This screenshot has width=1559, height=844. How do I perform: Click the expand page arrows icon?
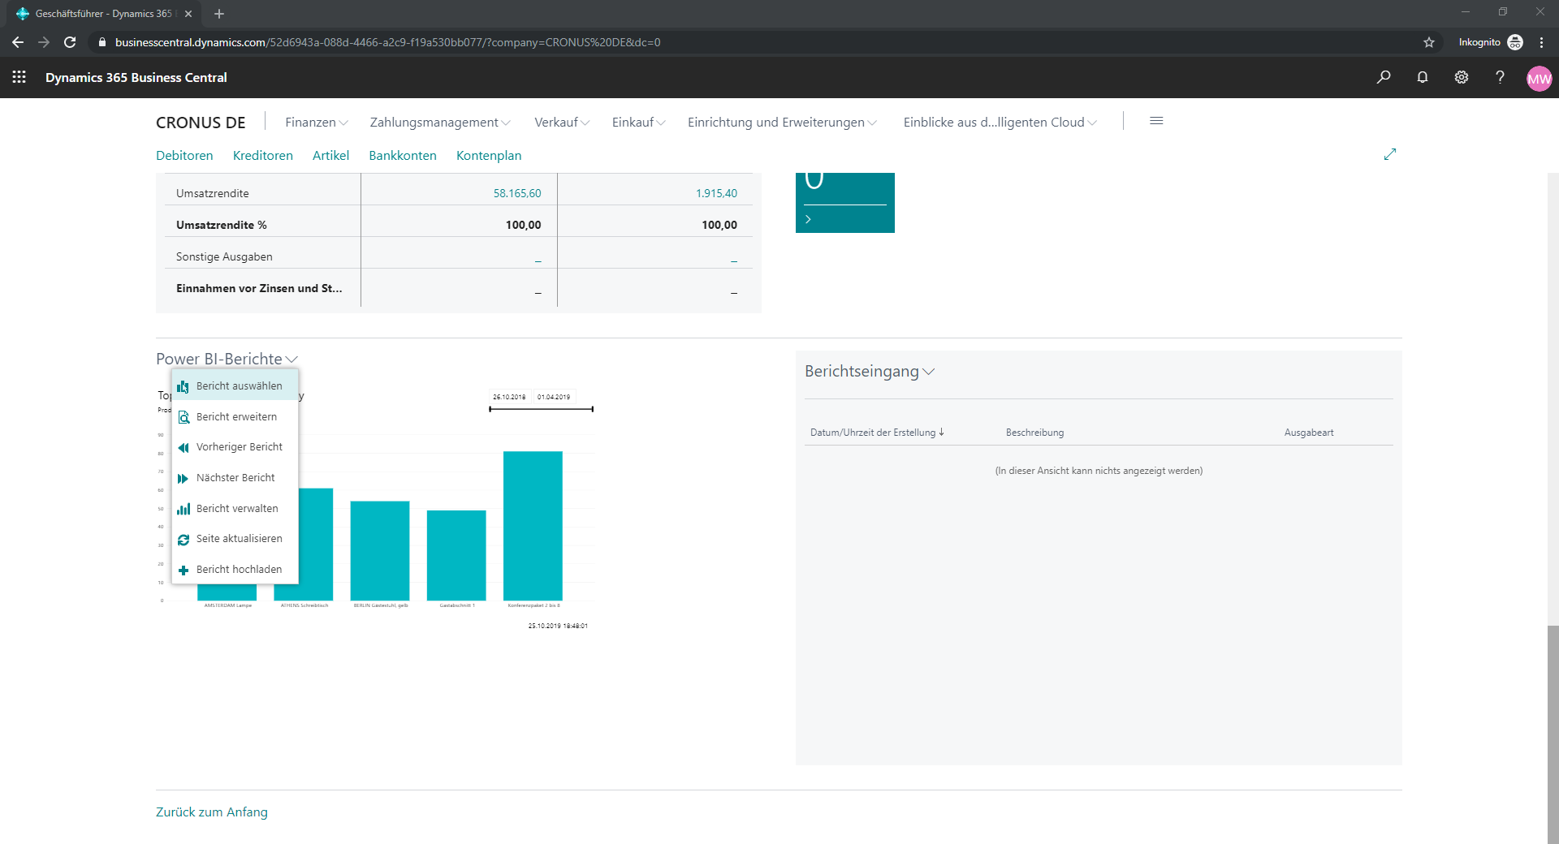(1390, 154)
